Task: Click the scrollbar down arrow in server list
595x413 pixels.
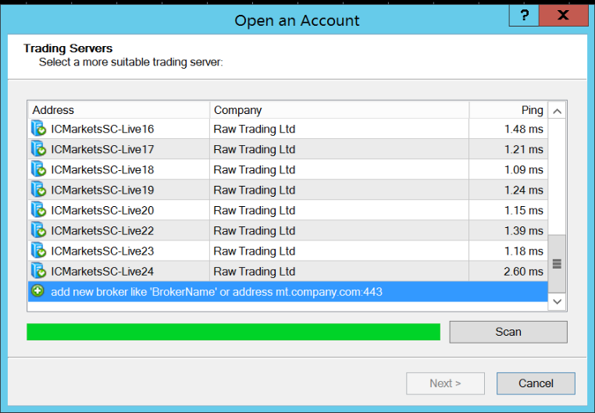Action: (557, 302)
